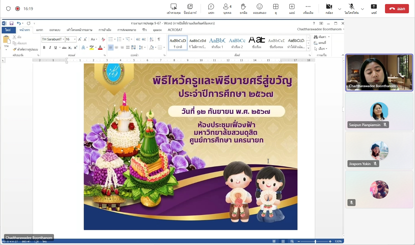The width and height of the screenshot is (415, 245).
Task: Toggle bold formatting
Action: pyautogui.click(x=44, y=48)
